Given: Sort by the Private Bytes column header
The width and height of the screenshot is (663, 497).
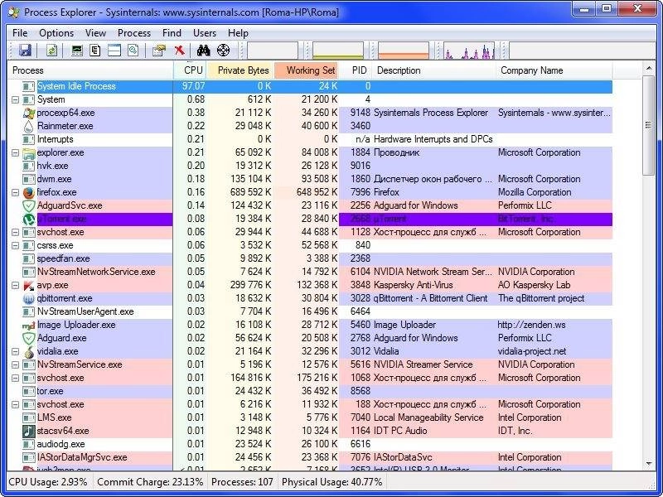Looking at the screenshot, I should (x=240, y=70).
